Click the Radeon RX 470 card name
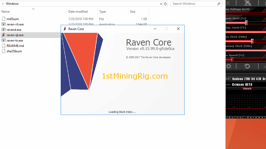This screenshot has height=149, width=266. coord(249,79)
